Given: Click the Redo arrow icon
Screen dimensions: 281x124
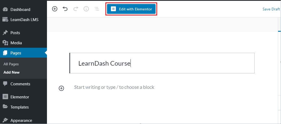Looking at the screenshot, I should click(76, 9).
